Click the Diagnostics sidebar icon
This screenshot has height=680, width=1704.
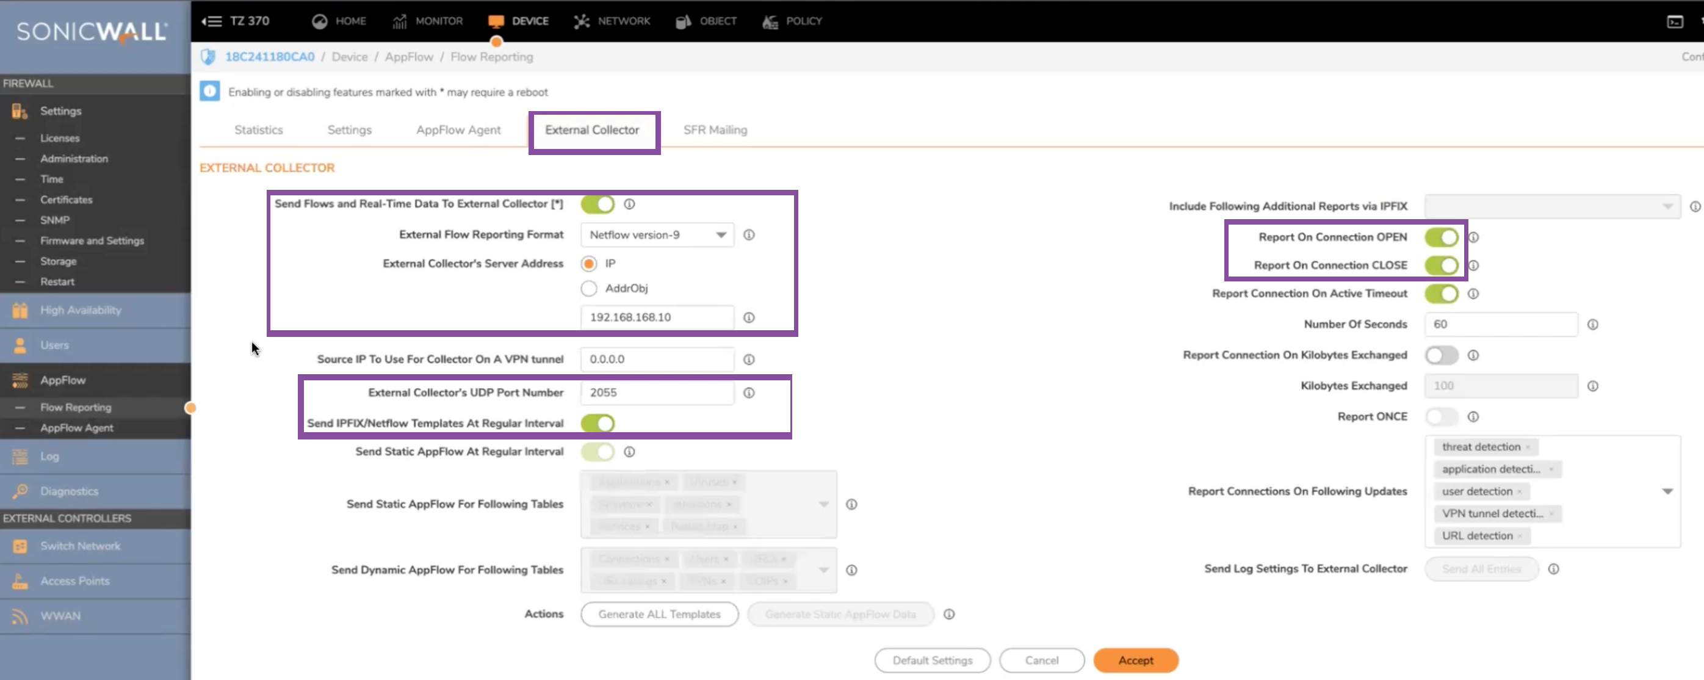[x=20, y=491]
